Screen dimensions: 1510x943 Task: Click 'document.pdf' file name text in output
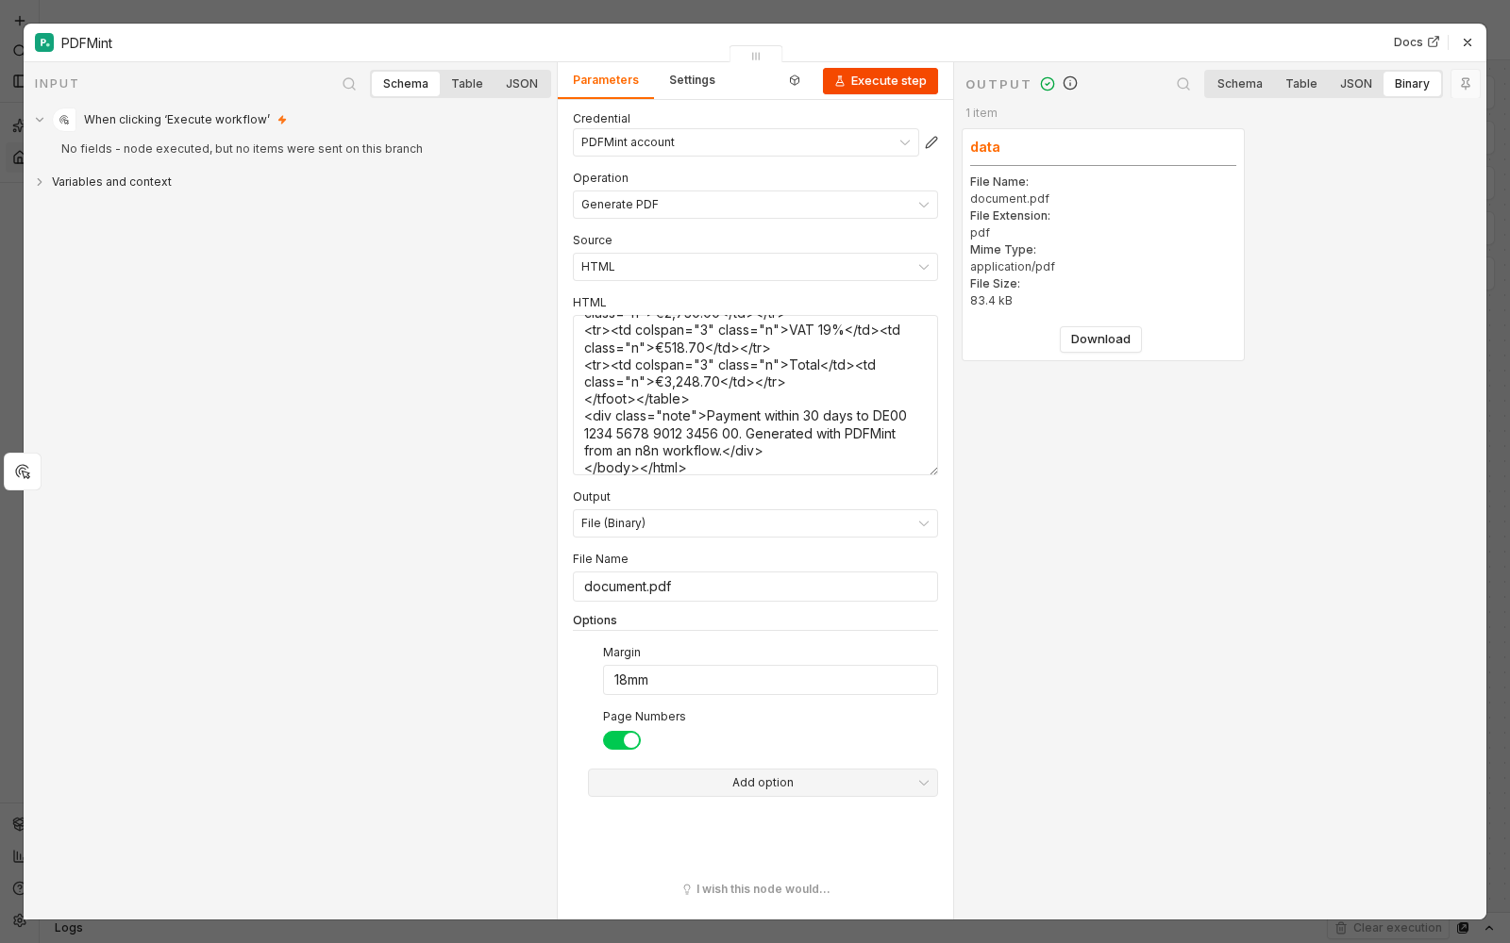point(1010,199)
